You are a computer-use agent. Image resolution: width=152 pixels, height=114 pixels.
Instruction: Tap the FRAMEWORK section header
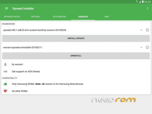point(9,24)
